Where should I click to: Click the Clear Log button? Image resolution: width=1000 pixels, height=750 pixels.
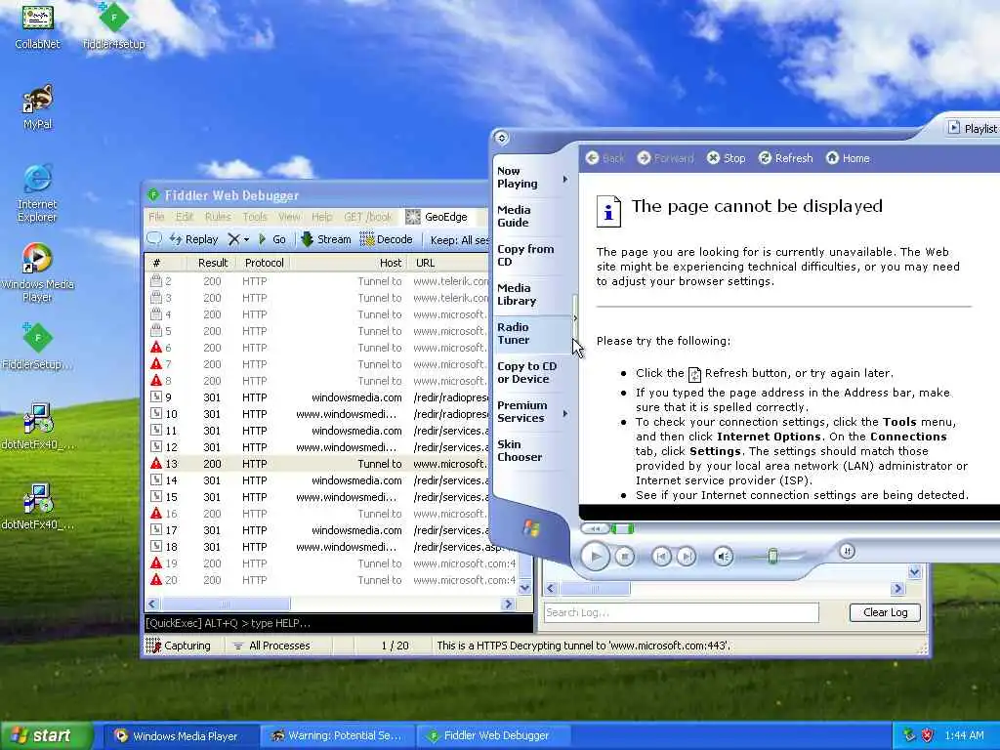(x=885, y=612)
